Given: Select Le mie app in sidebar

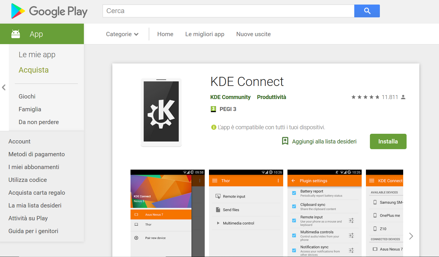Looking at the screenshot, I should tap(37, 55).
